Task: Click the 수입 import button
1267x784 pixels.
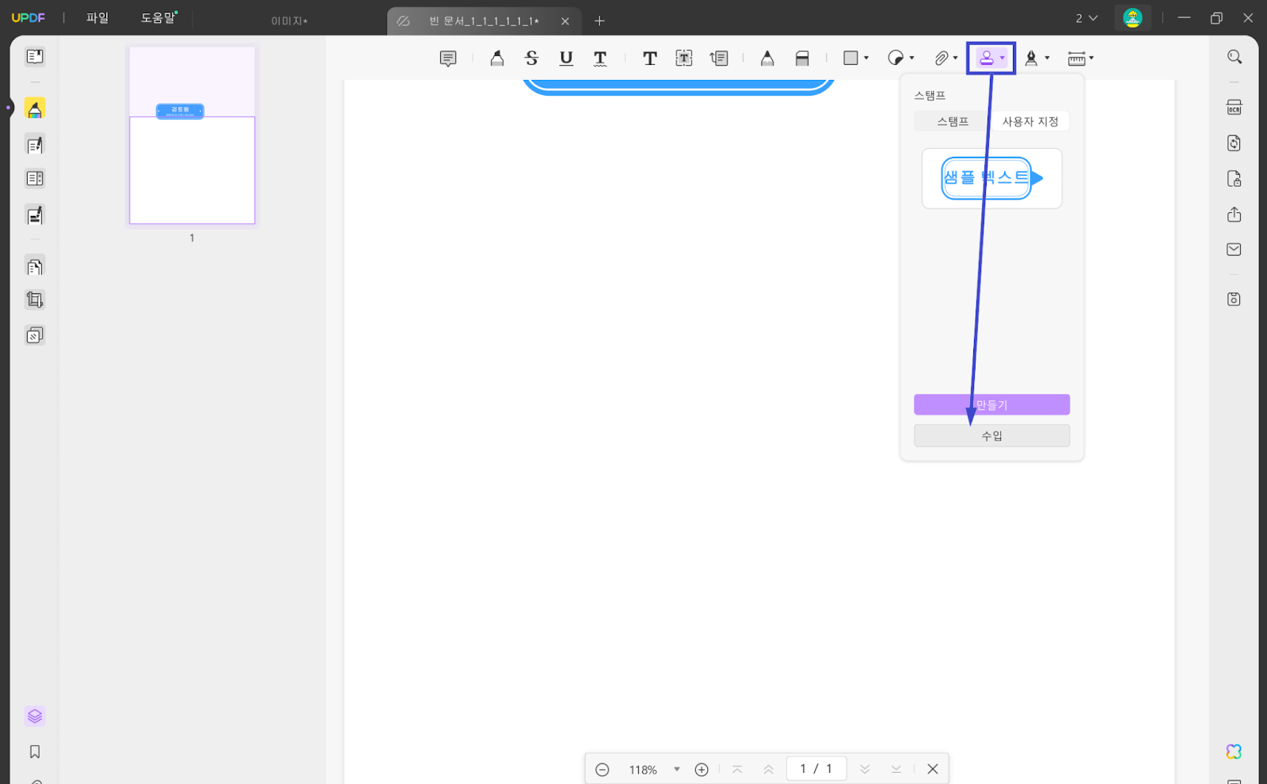Action: click(991, 436)
